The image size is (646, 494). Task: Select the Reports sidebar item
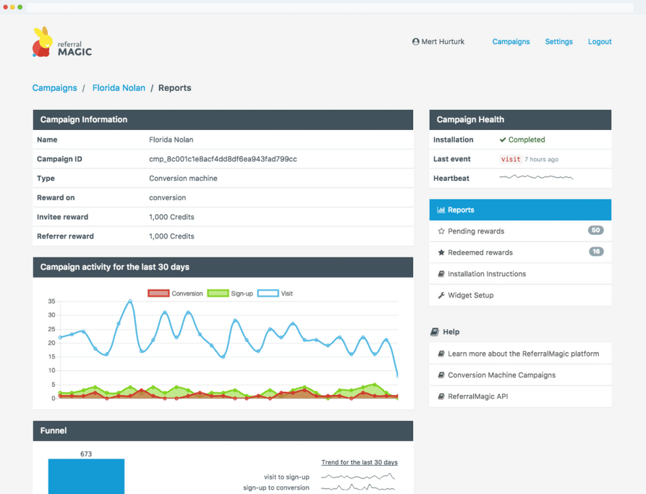(520, 210)
